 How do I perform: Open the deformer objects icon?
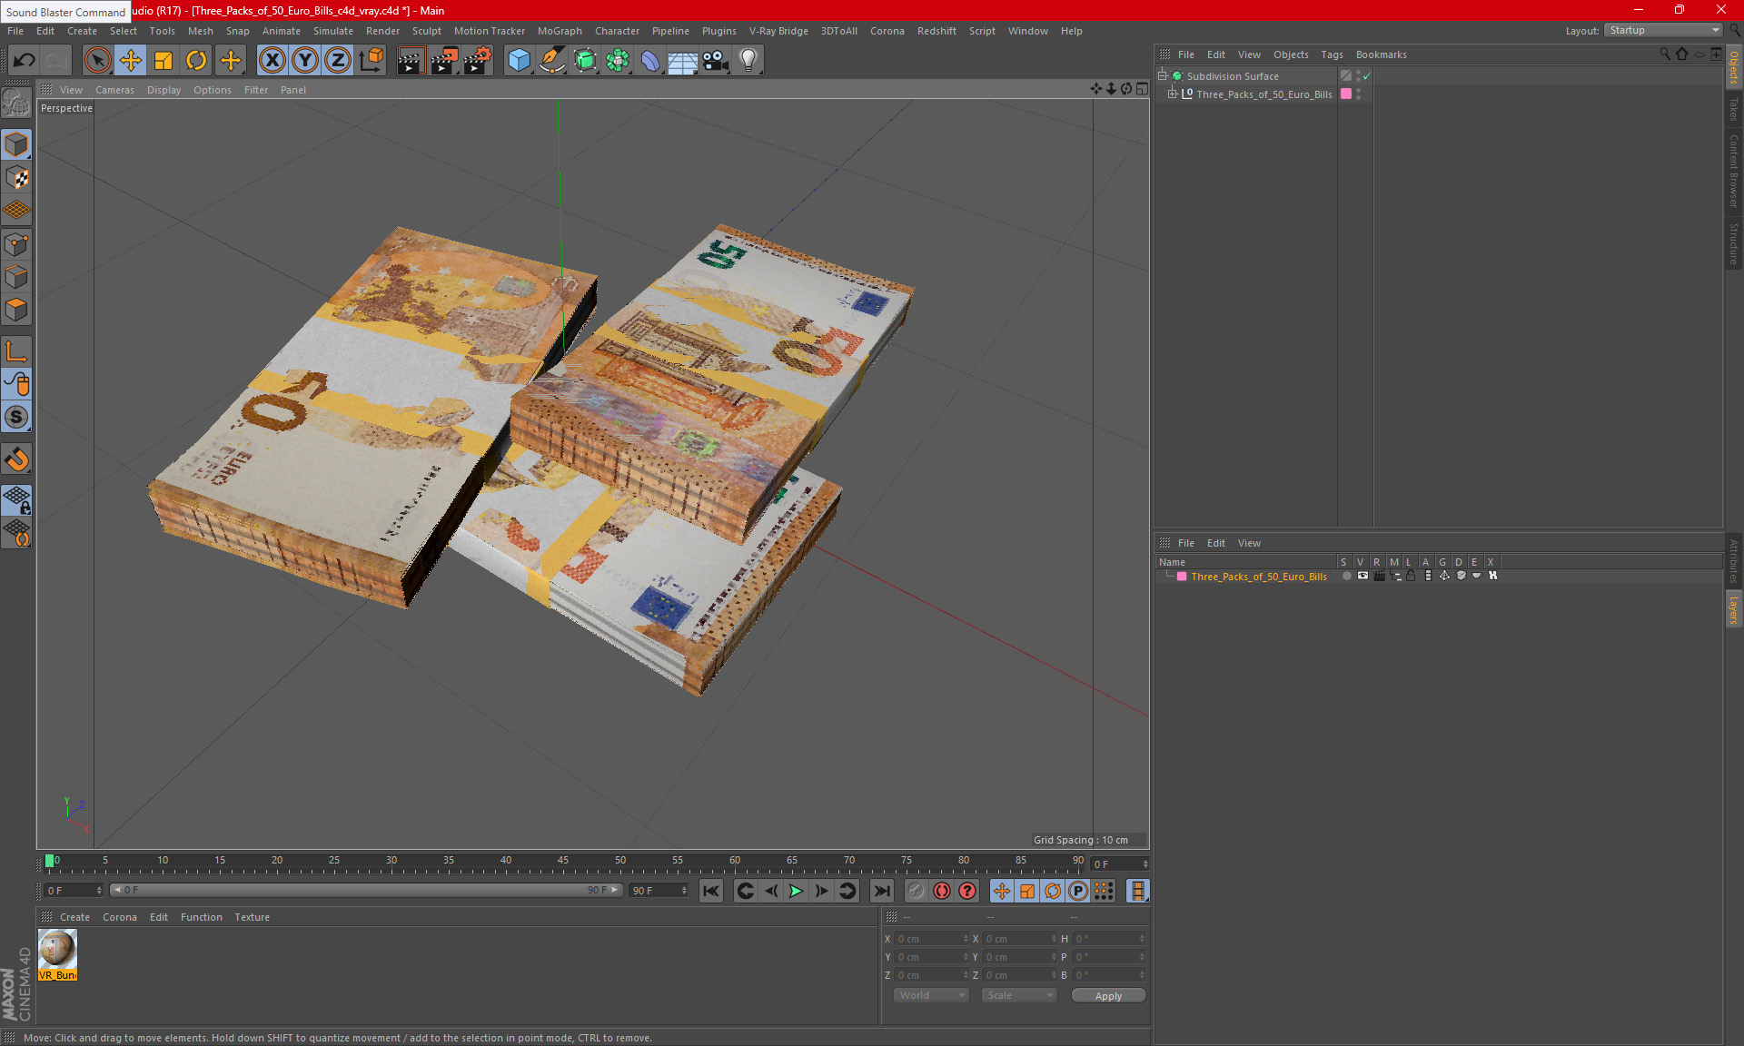(x=650, y=61)
